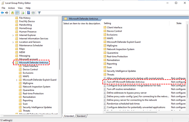Toggle the Show/Hide Console Tree icon
Viewport: 189px width, 122px height.
pyautogui.click(x=17, y=13)
